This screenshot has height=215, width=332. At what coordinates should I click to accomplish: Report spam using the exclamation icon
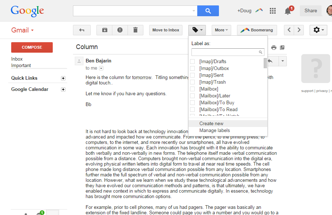120,30
